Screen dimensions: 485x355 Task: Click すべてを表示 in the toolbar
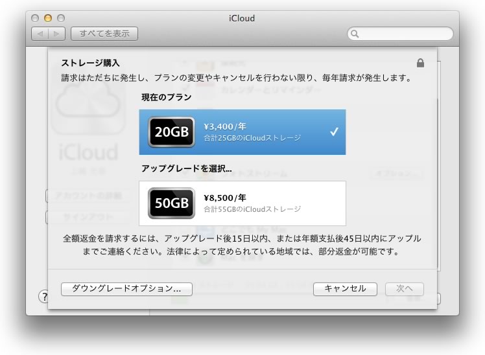click(x=104, y=34)
